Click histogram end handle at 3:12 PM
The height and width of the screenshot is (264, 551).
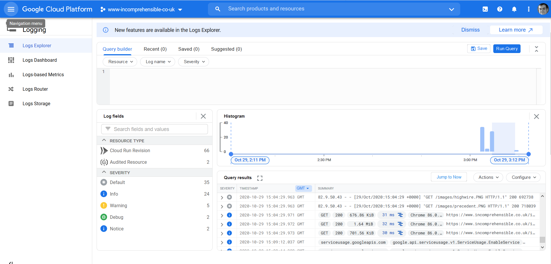pos(529,154)
